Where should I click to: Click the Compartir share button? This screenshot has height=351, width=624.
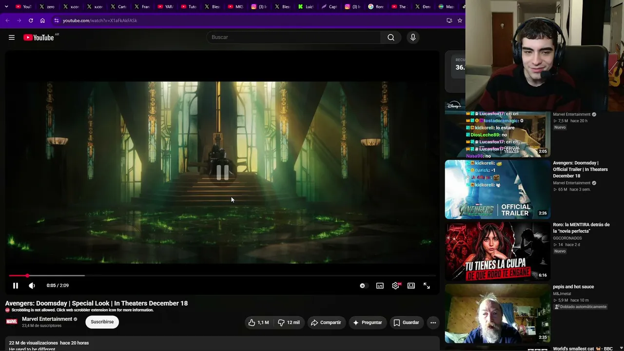coord(326,322)
